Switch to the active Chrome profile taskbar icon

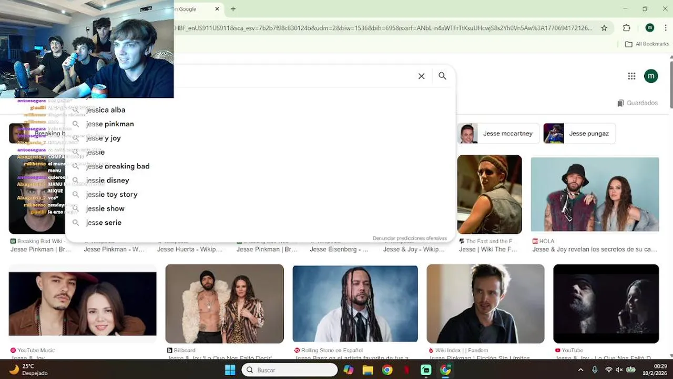[x=445, y=370]
